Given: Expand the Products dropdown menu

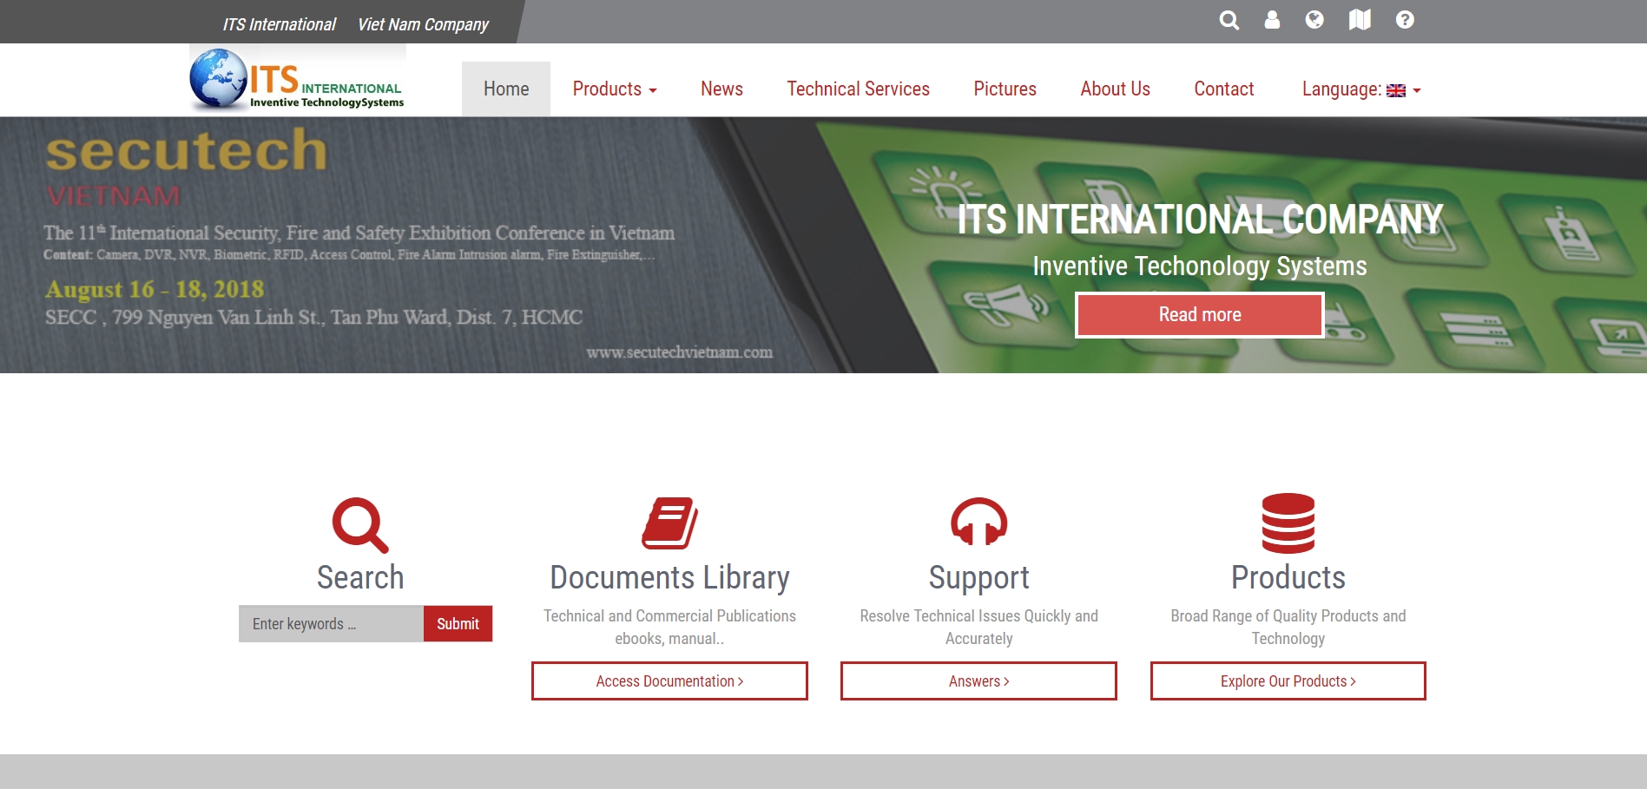Looking at the screenshot, I should [615, 89].
